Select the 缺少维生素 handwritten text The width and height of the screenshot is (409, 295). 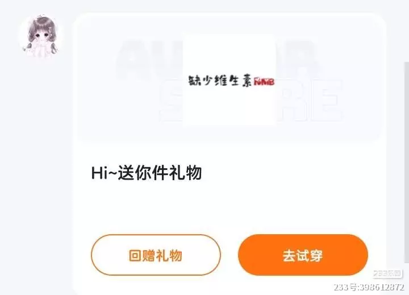coord(220,81)
